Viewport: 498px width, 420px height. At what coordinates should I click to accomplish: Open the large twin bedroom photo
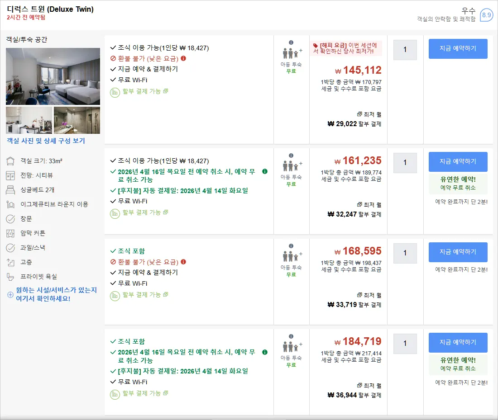point(53,76)
